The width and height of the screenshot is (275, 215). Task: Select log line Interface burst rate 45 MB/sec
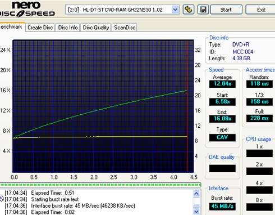click(83, 206)
